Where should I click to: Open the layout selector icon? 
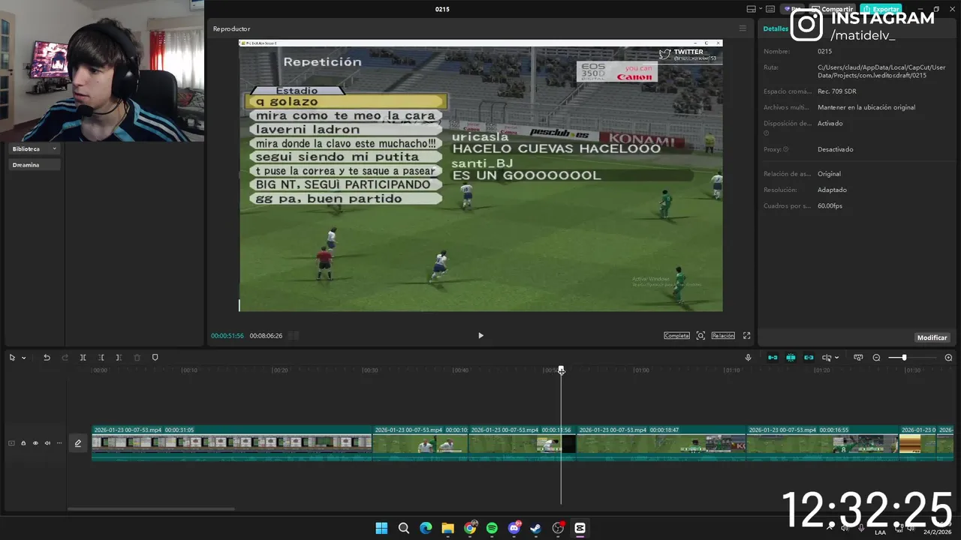click(752, 9)
